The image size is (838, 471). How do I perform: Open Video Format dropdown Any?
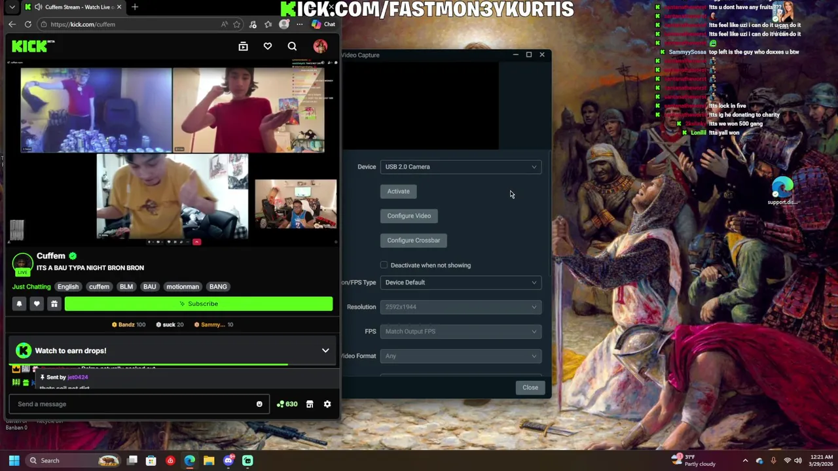[461, 356]
